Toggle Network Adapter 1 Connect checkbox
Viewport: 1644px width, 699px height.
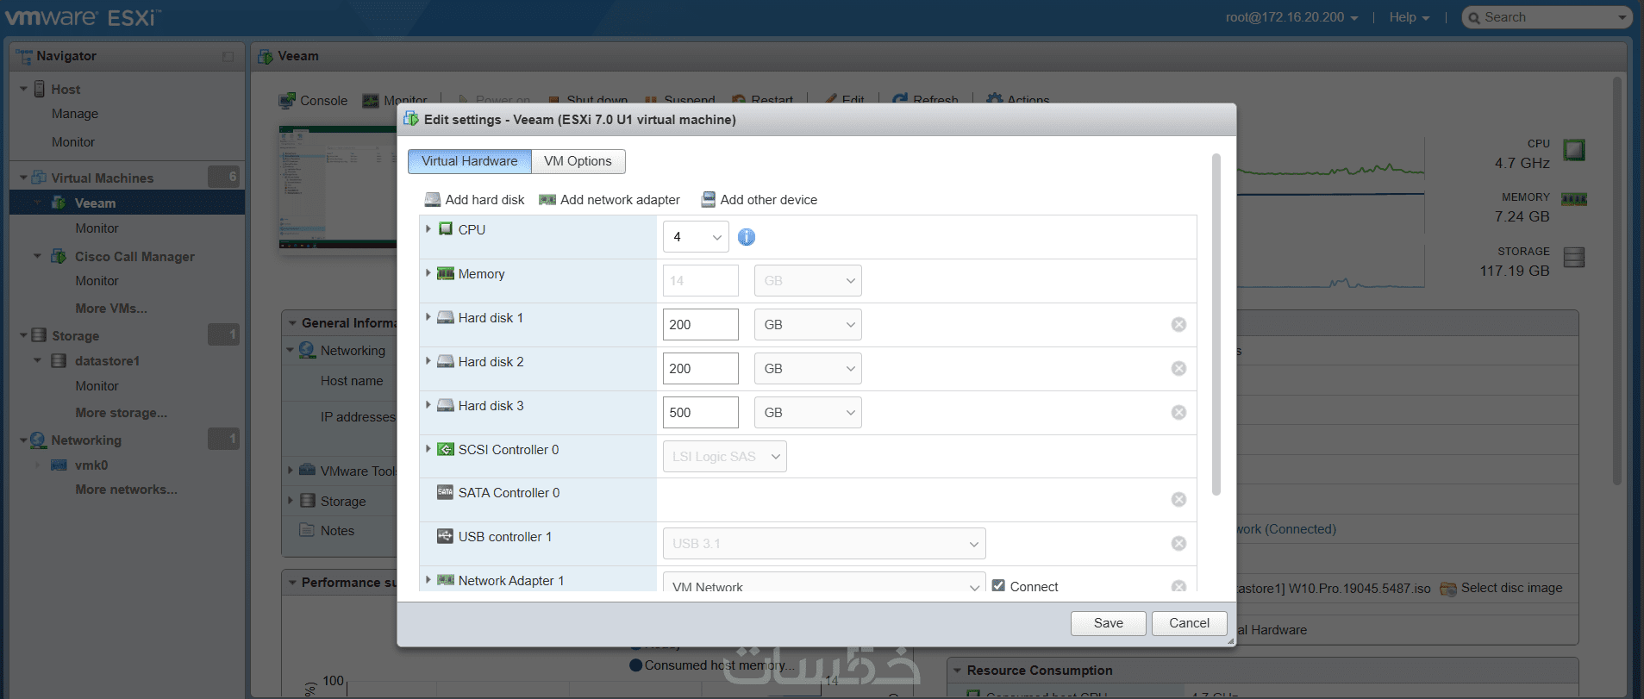point(998,585)
